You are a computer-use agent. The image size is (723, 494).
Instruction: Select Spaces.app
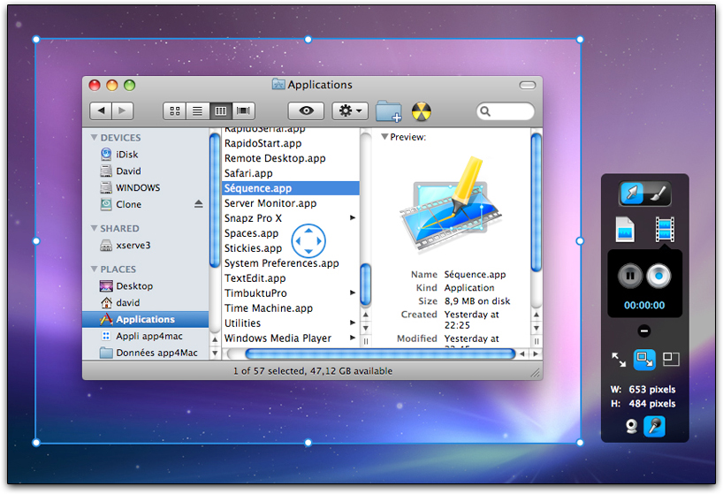tap(291, 233)
